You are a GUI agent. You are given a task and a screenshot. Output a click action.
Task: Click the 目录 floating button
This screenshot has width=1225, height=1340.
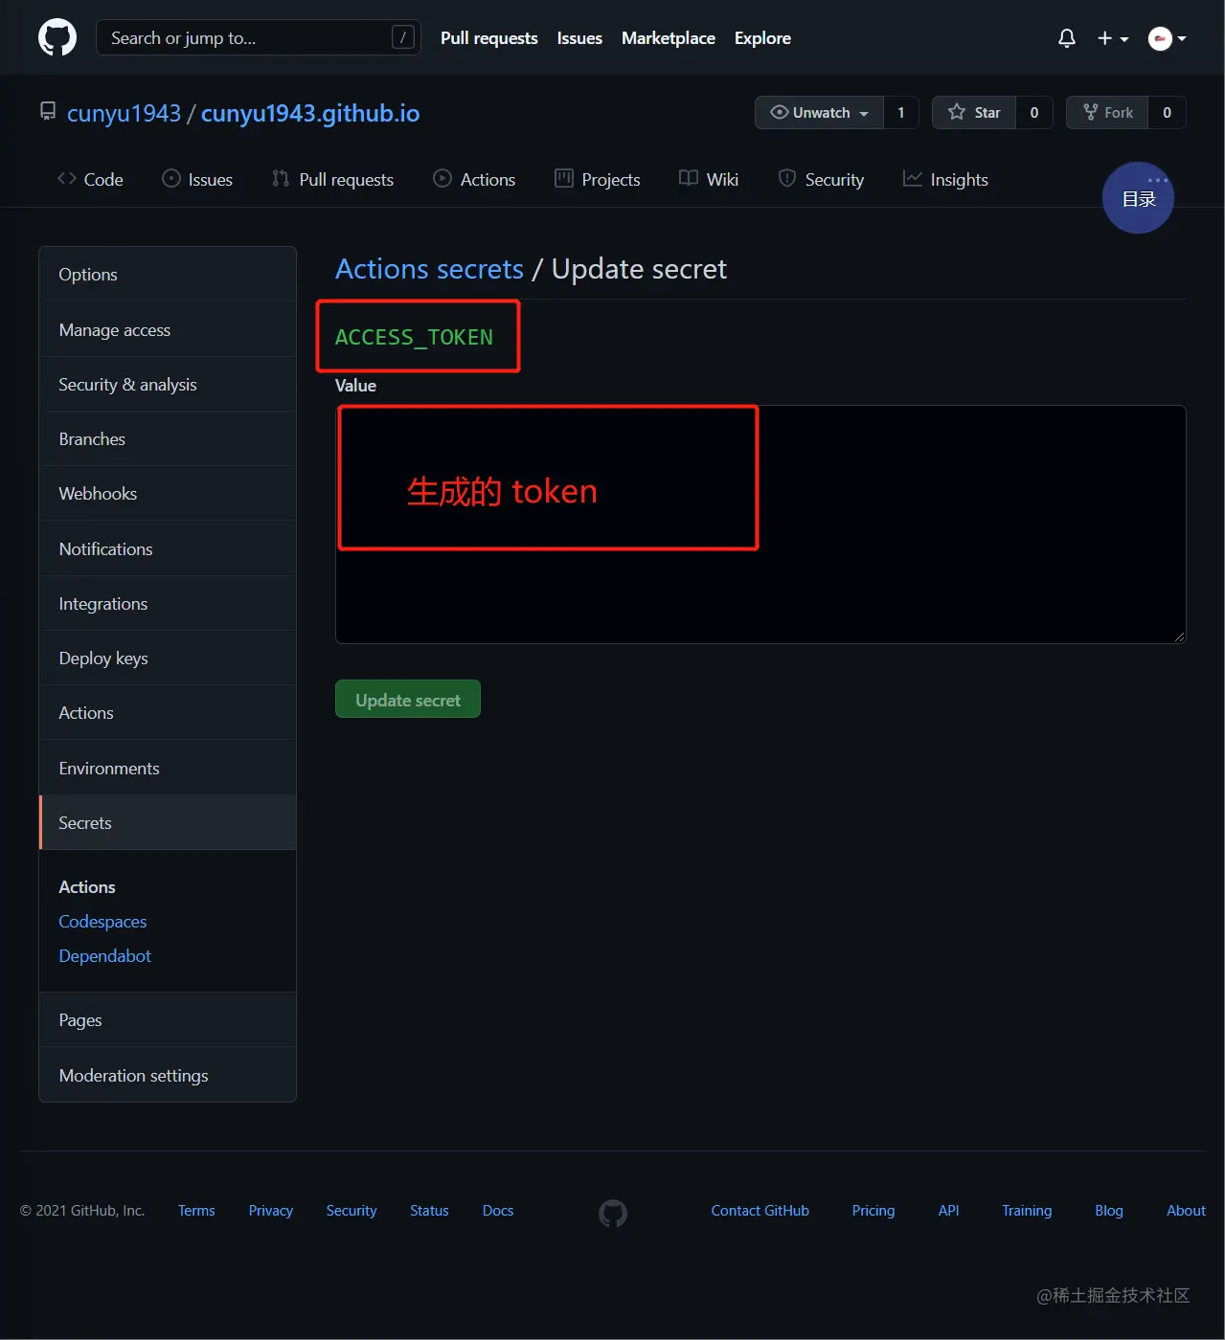point(1139,198)
